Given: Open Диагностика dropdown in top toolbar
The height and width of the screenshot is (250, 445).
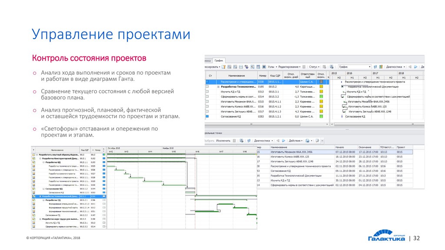Looking at the screenshot, I should (x=395, y=67).
